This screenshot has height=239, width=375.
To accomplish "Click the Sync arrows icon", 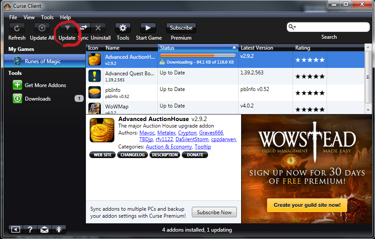I will pos(83,28).
